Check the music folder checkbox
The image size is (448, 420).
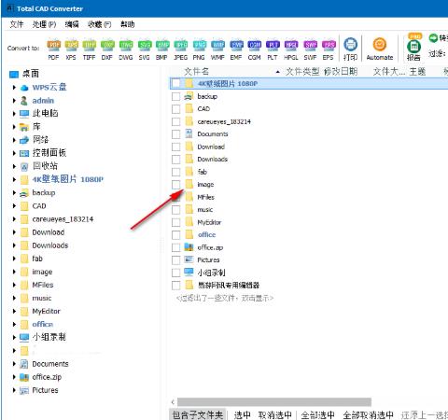(x=176, y=210)
